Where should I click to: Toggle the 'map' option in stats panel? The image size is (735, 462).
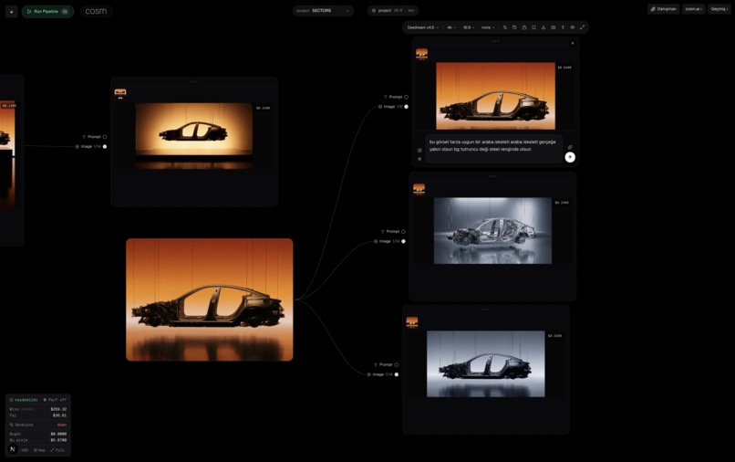tap(40, 450)
